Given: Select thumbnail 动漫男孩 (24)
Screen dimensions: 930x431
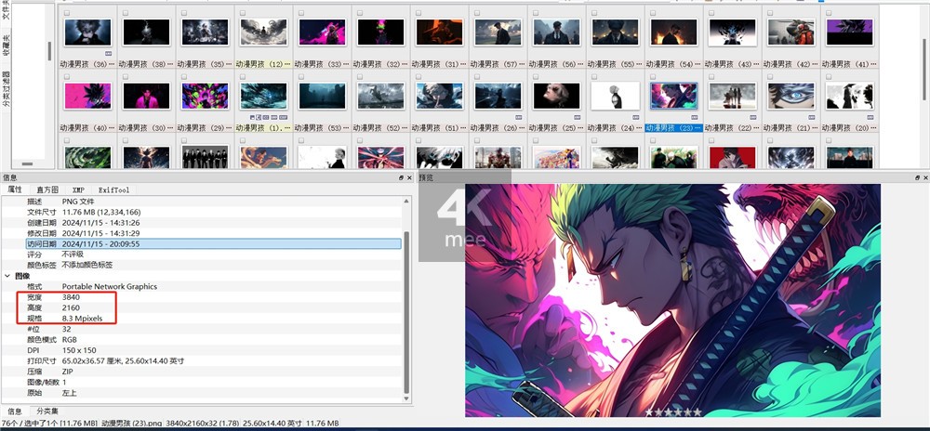Looking at the screenshot, I should click(x=615, y=96).
